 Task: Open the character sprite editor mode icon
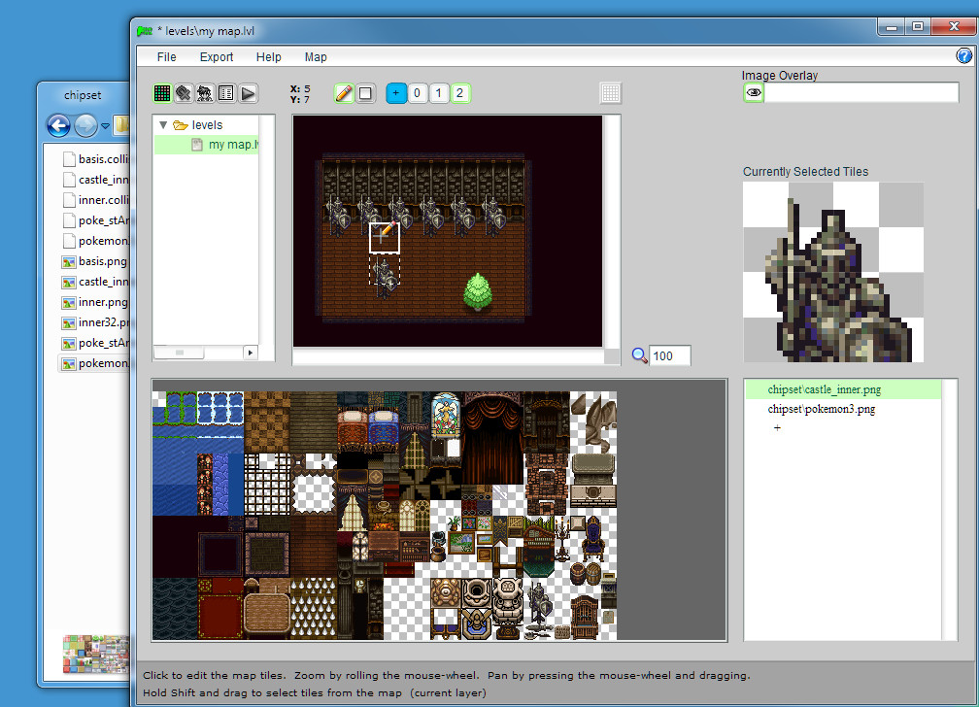[205, 93]
